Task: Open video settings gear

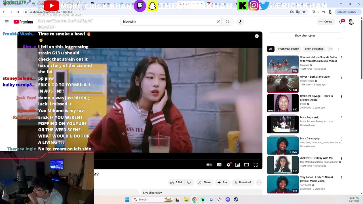Action: (x=228, y=165)
